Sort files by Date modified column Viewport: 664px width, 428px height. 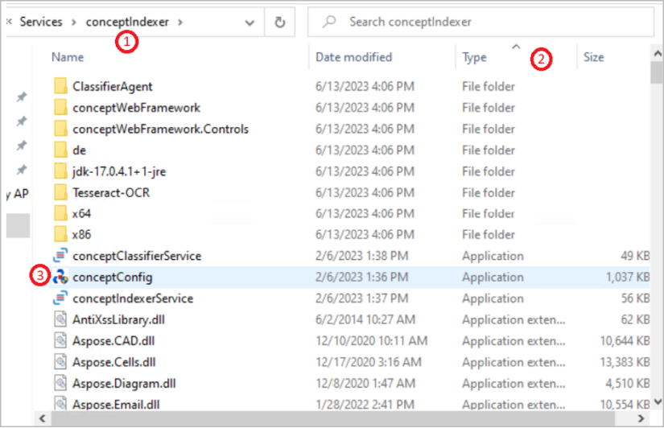pyautogui.click(x=353, y=57)
